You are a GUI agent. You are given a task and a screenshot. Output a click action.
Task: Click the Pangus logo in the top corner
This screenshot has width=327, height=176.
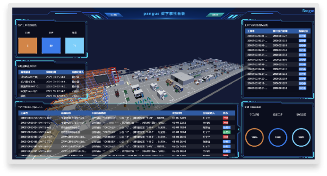pos(308,11)
